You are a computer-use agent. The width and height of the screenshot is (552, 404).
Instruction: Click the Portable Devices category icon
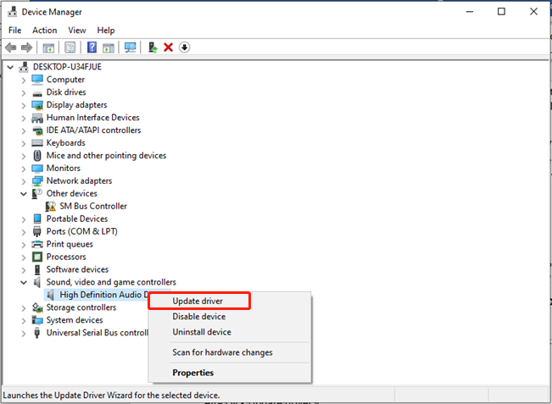pyautogui.click(x=37, y=219)
